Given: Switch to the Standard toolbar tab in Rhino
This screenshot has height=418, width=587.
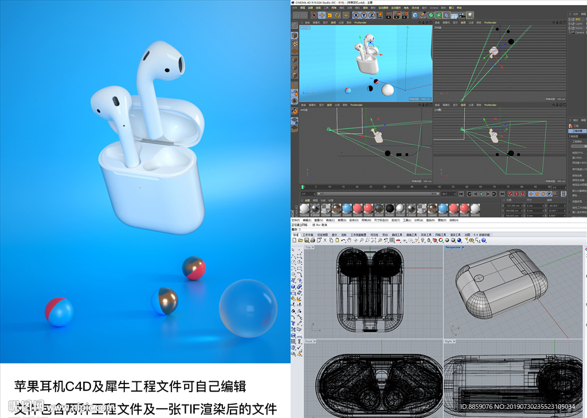Looking at the screenshot, I should tap(296, 235).
